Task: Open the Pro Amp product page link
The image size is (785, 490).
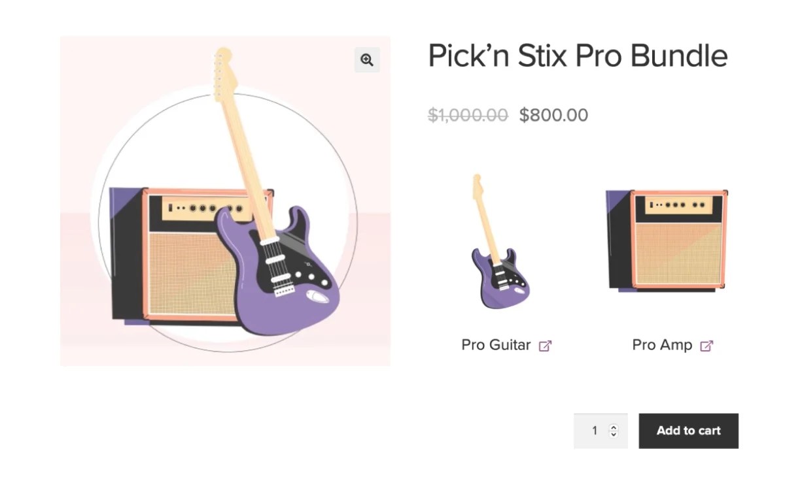Action: (x=661, y=344)
